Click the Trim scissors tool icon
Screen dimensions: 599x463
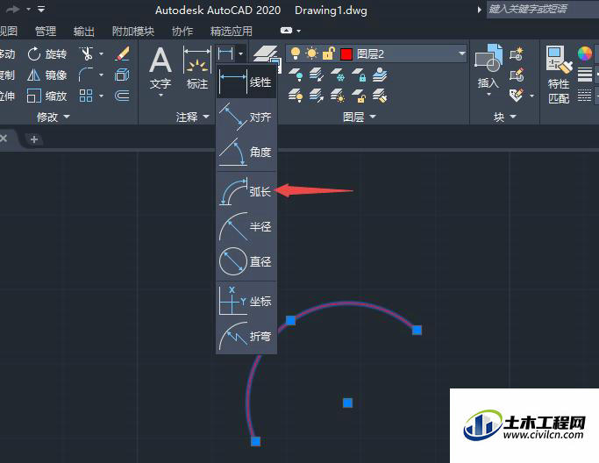click(x=86, y=53)
